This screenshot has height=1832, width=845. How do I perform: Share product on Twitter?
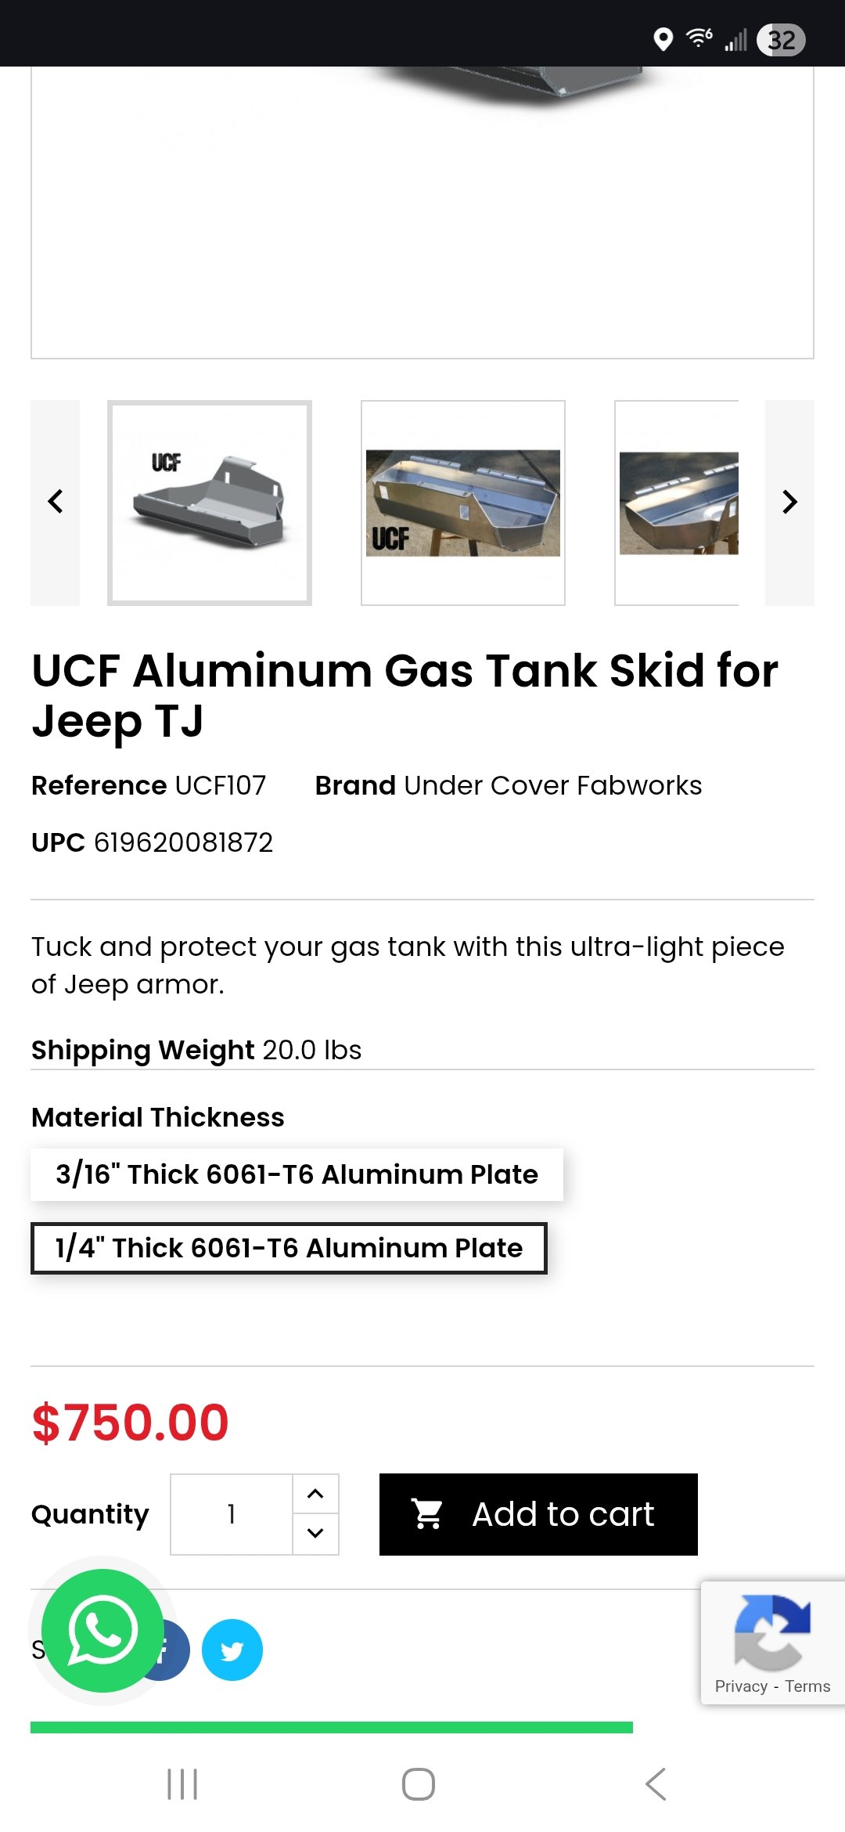[x=232, y=1650]
